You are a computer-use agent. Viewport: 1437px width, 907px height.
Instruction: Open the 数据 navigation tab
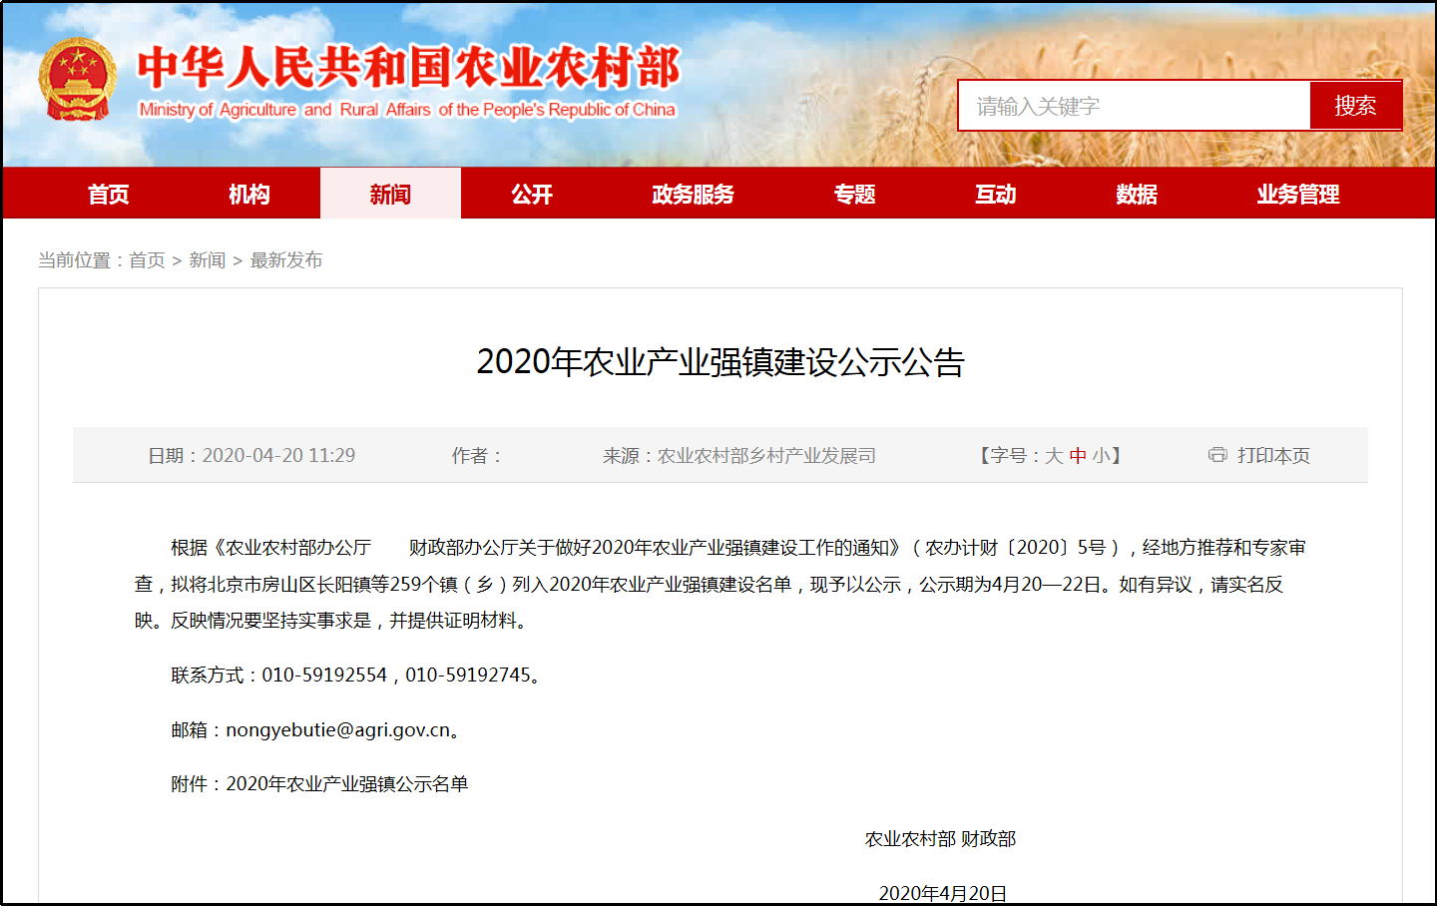coord(1137,194)
